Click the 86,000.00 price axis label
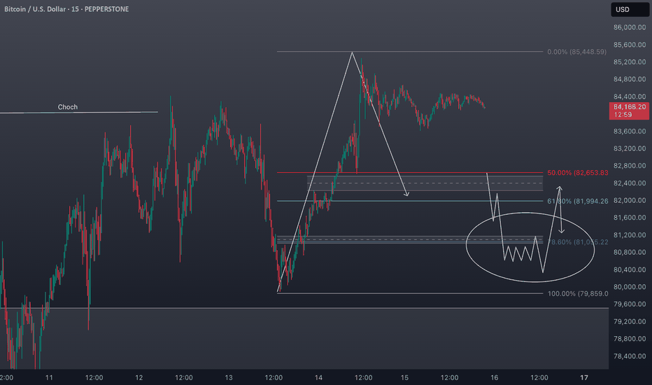Screen dimensions: 652x385 630,27
